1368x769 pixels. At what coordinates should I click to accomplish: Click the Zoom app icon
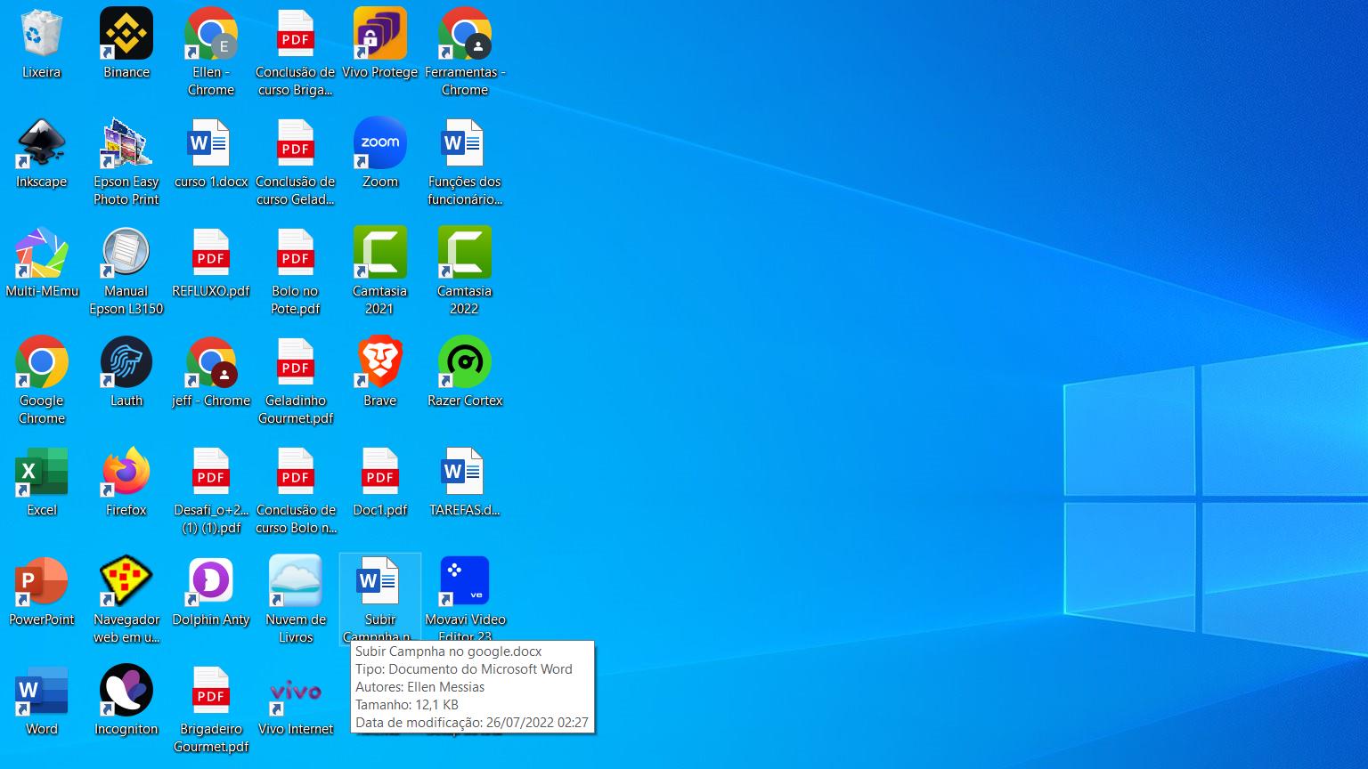pyautogui.click(x=380, y=143)
